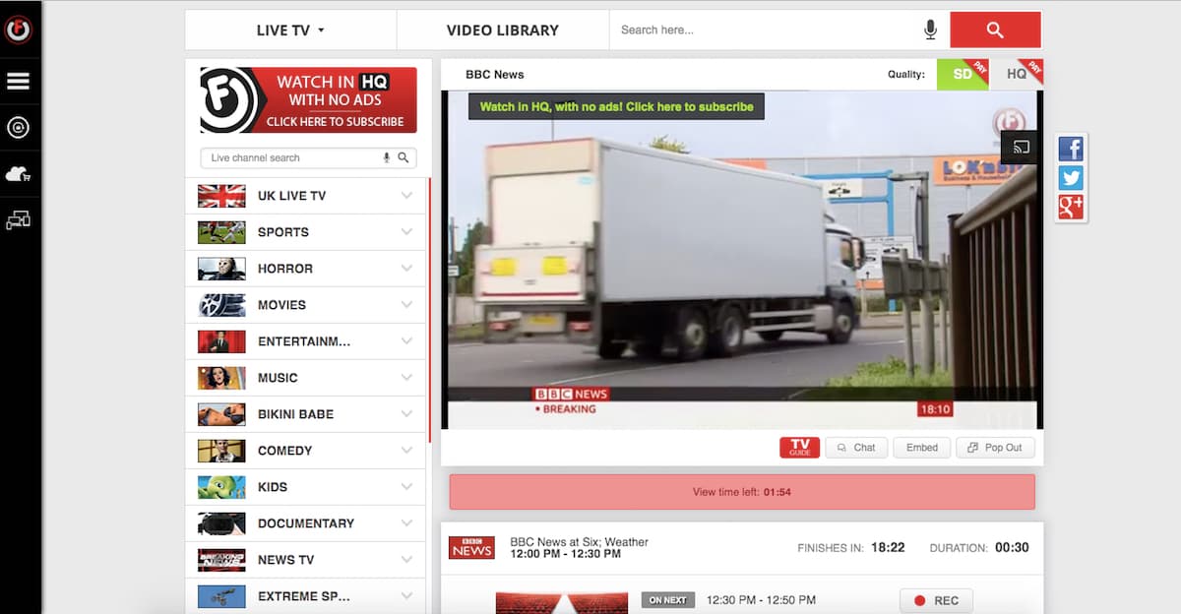The width and height of the screenshot is (1181, 614).
Task: Open the Live TV dropdown menu
Action: [290, 31]
